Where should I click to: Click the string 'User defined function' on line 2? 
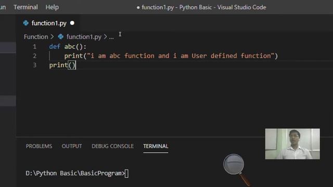click(x=232, y=56)
